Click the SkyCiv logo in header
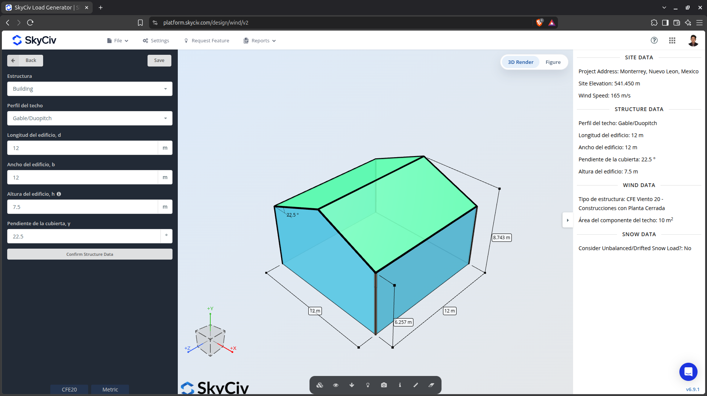The width and height of the screenshot is (707, 396). [34, 40]
